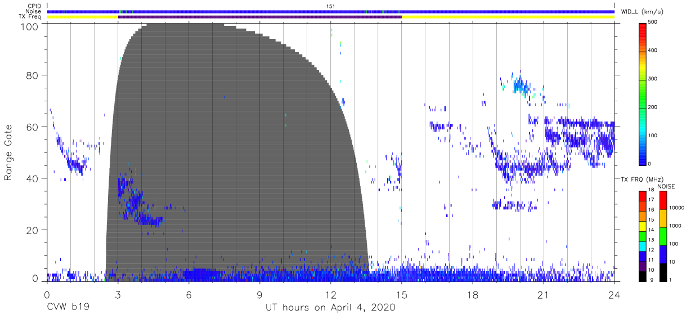Viewport: 691px width, 319px height.
Task: Click the x-axis tick label 12
Action: click(331, 295)
